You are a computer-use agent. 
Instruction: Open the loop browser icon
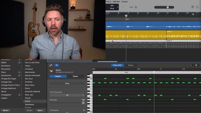tap(197, 7)
